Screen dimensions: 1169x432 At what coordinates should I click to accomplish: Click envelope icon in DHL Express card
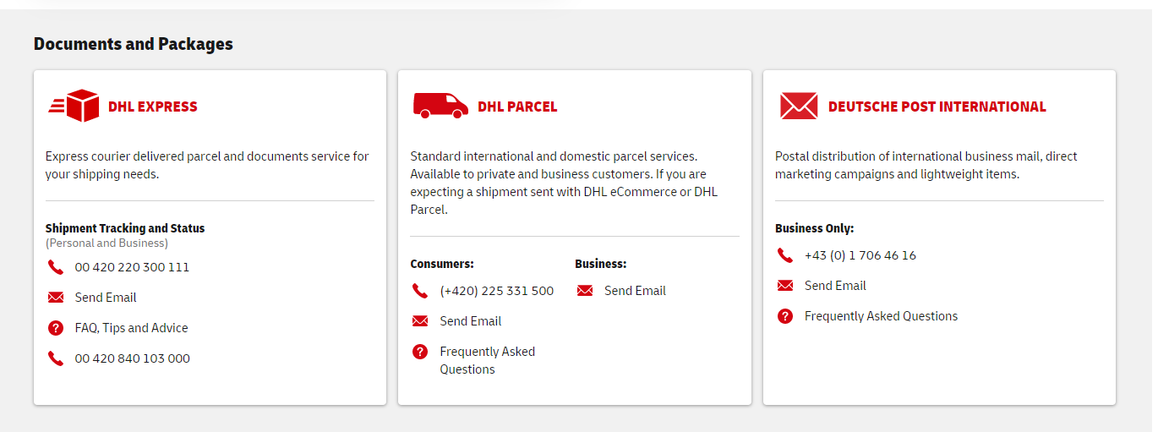point(56,298)
